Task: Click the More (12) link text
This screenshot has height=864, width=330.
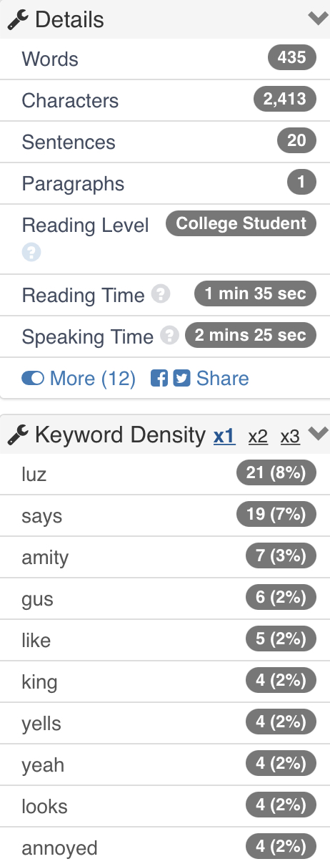Action: (x=92, y=378)
